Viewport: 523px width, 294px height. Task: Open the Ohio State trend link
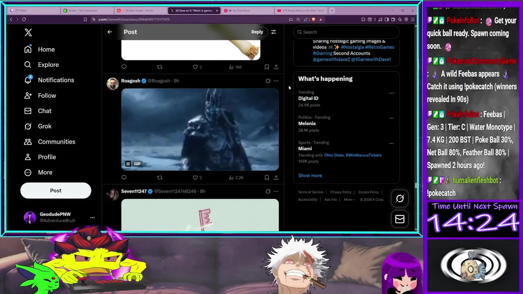333,155
